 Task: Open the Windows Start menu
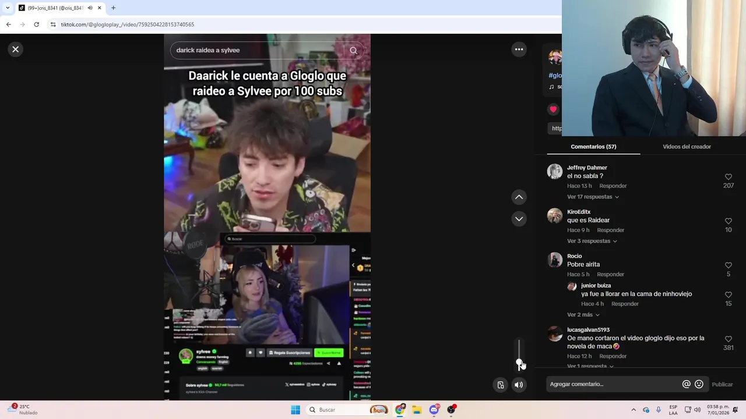point(295,410)
